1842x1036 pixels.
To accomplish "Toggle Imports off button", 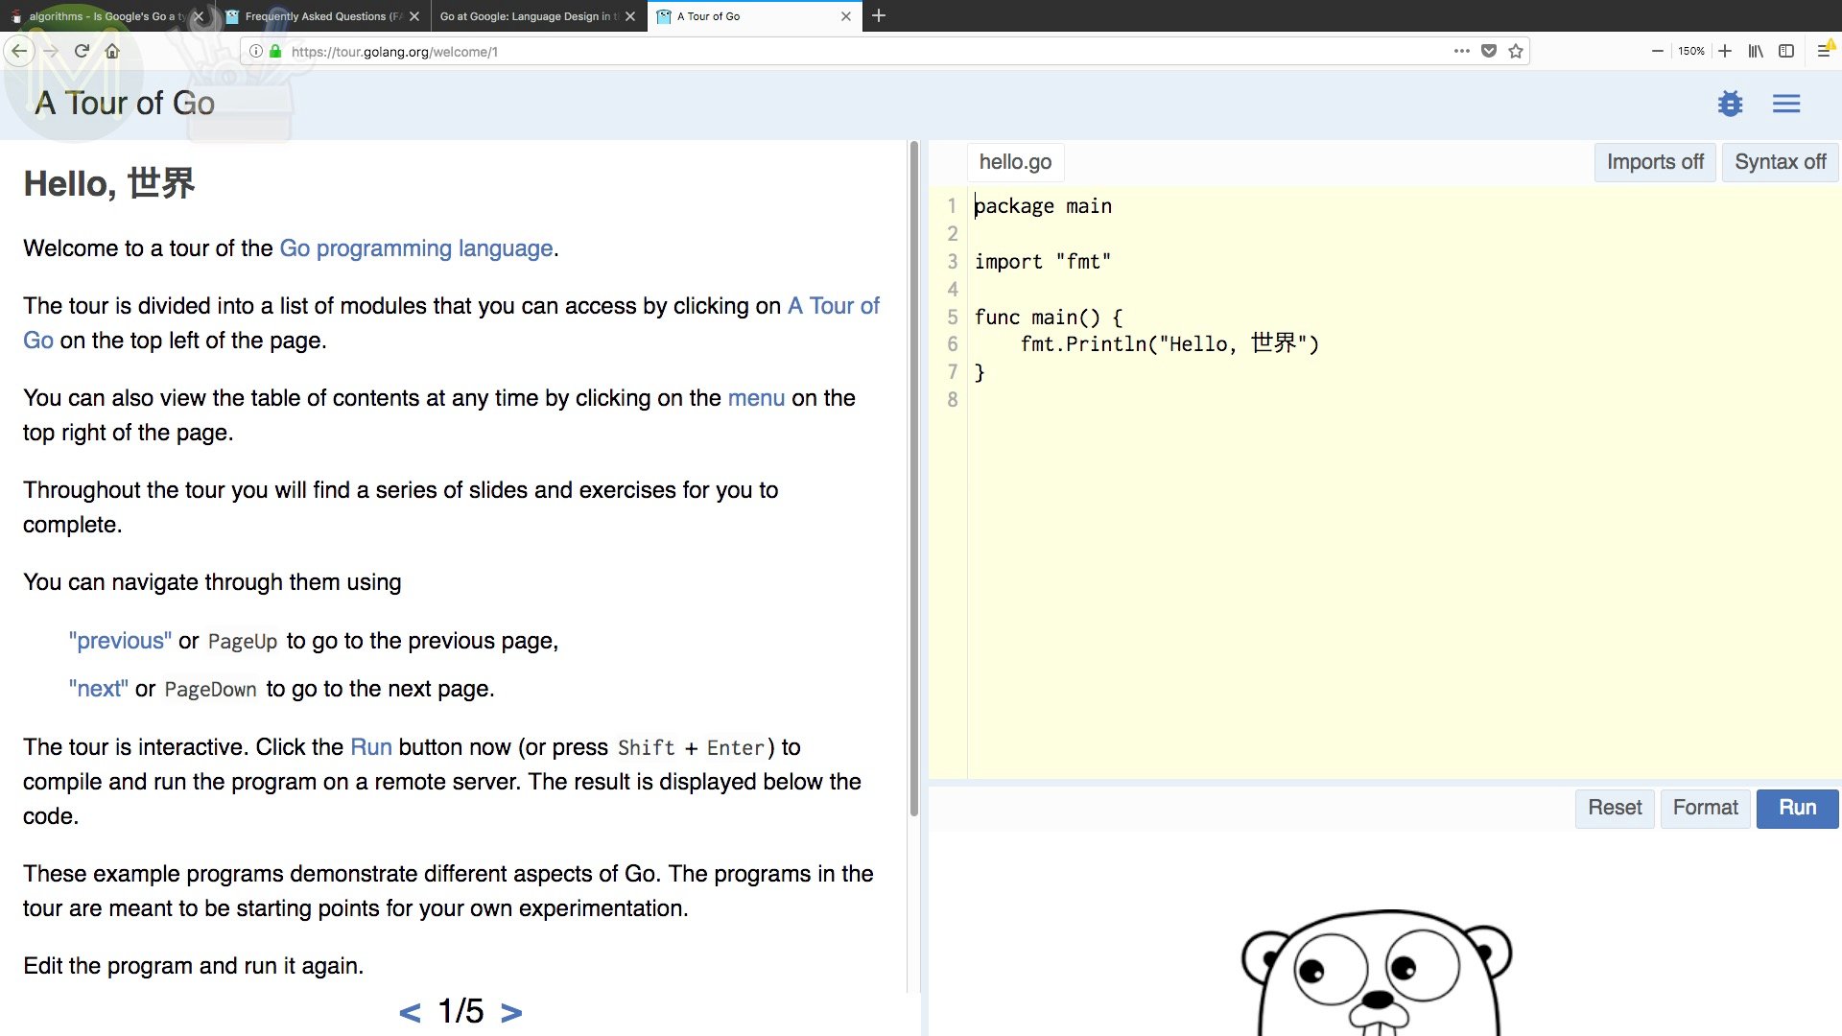I will [x=1655, y=162].
